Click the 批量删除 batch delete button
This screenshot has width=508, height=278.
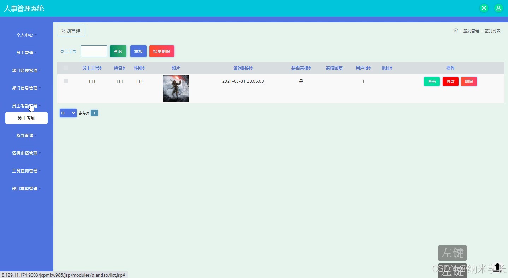click(x=162, y=51)
